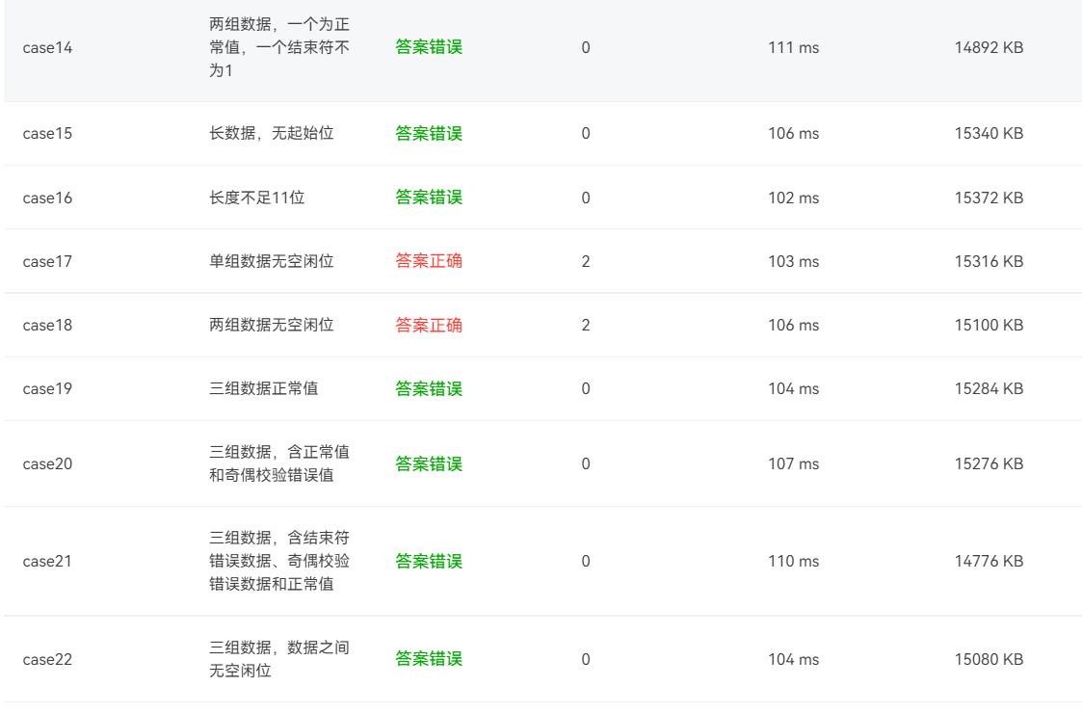Click the 长数据，无起始位 description text
Viewport: 1082px width, 713px height.
[271, 134]
